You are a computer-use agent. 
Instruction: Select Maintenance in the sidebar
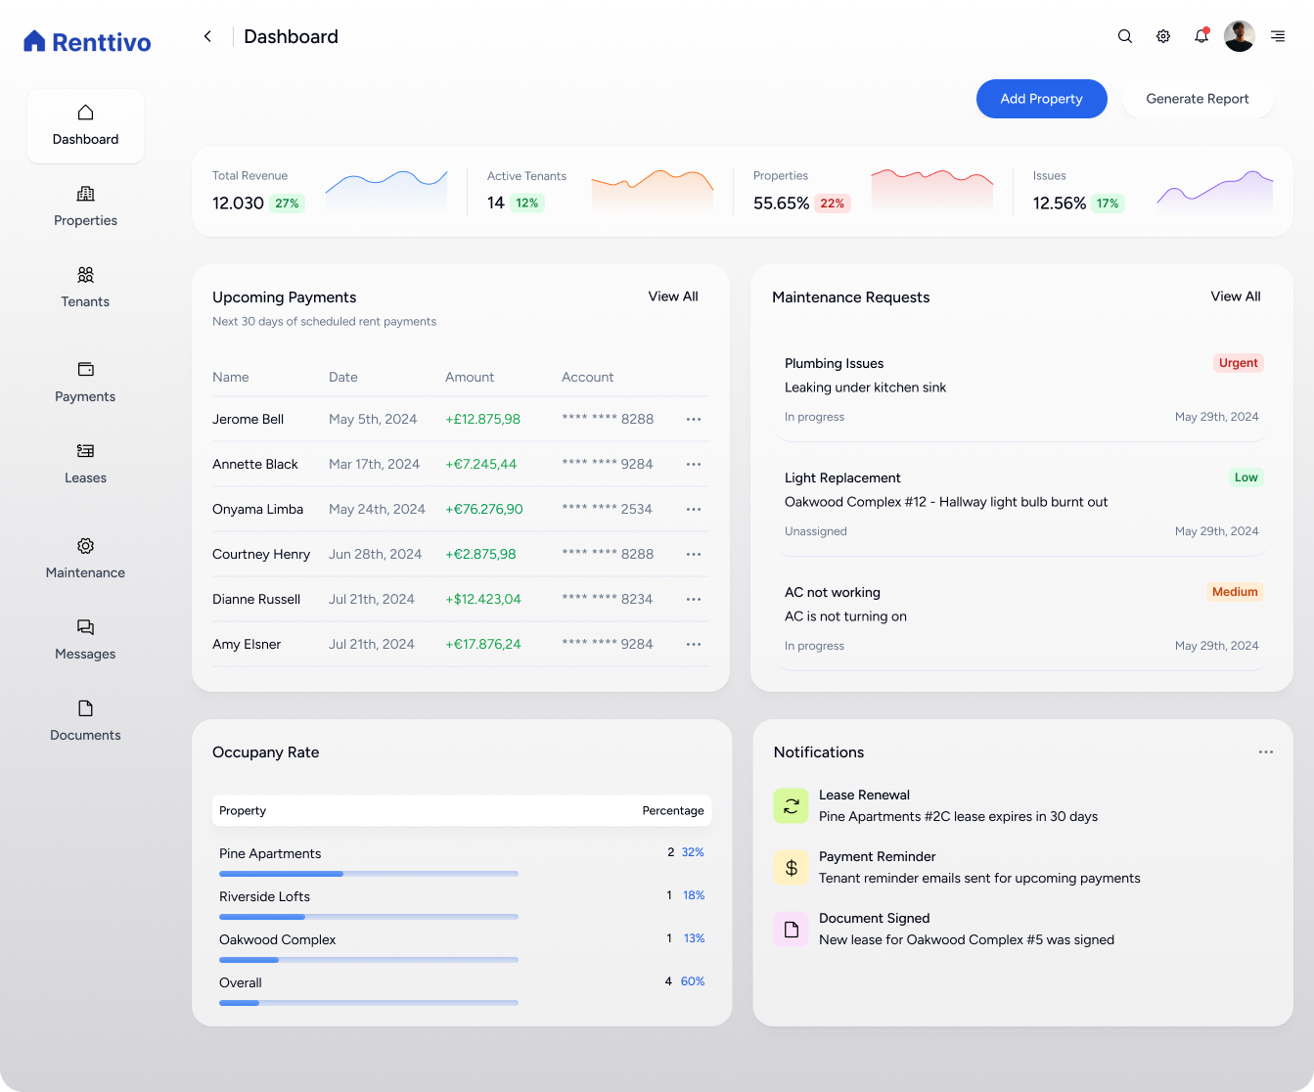pyautogui.click(x=85, y=559)
